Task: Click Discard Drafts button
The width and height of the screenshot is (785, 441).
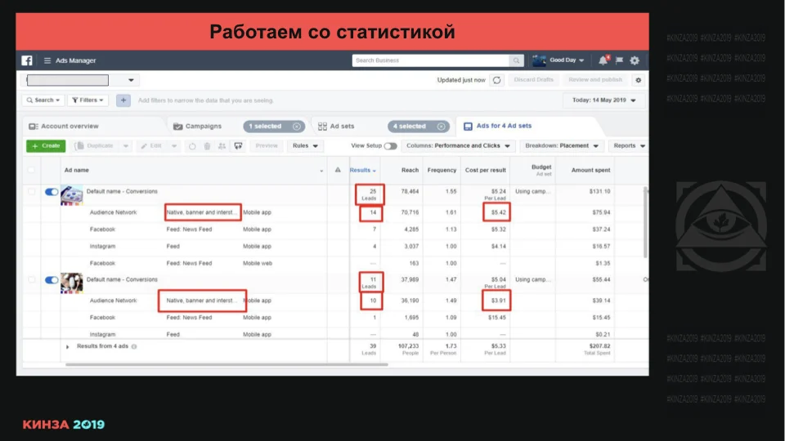Action: tap(534, 80)
